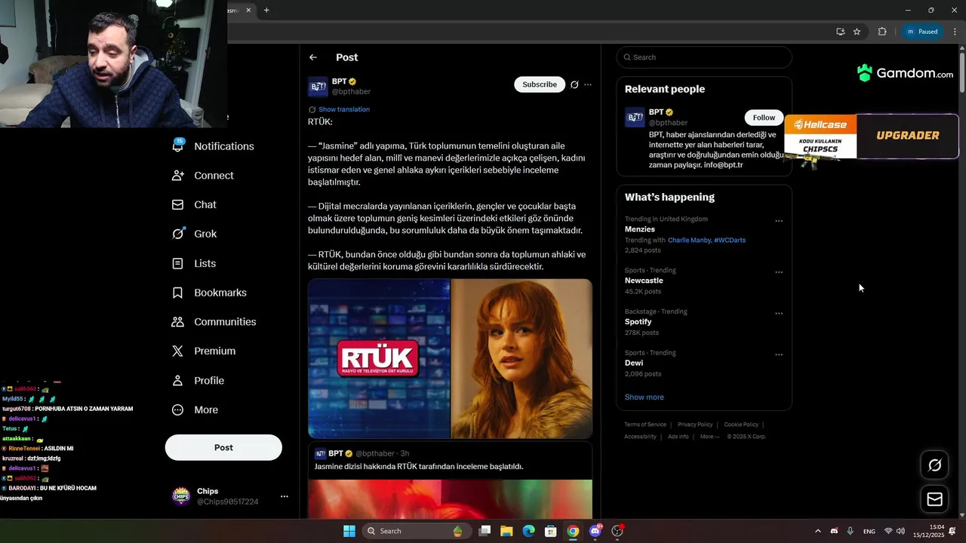Open the Premium X logo icon
Image resolution: width=966 pixels, height=543 pixels.
[178, 351]
